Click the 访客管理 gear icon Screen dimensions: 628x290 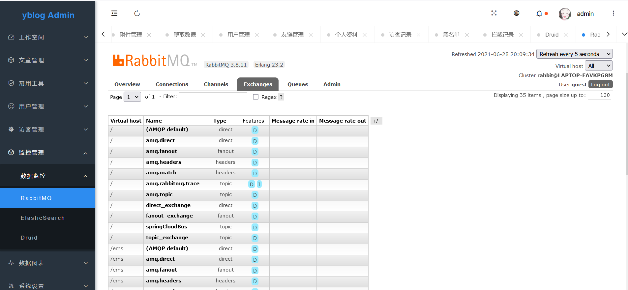pyautogui.click(x=11, y=130)
